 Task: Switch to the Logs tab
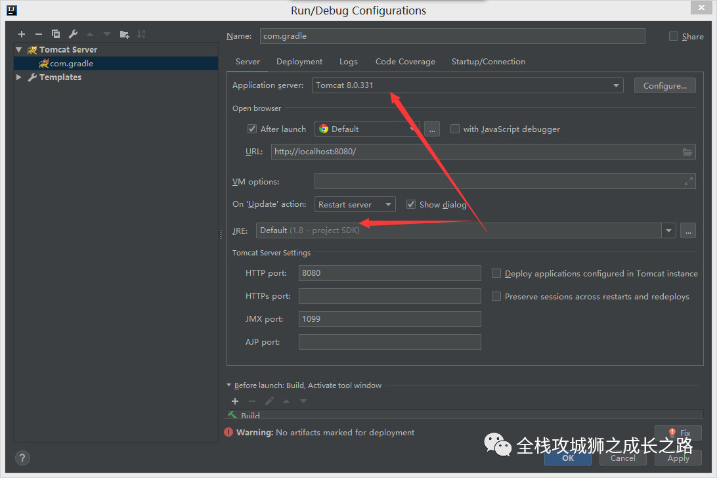click(x=349, y=62)
